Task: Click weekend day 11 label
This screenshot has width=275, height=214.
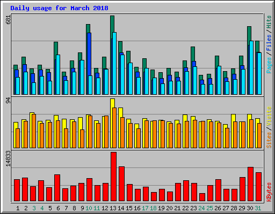Action: pyautogui.click(x=97, y=208)
